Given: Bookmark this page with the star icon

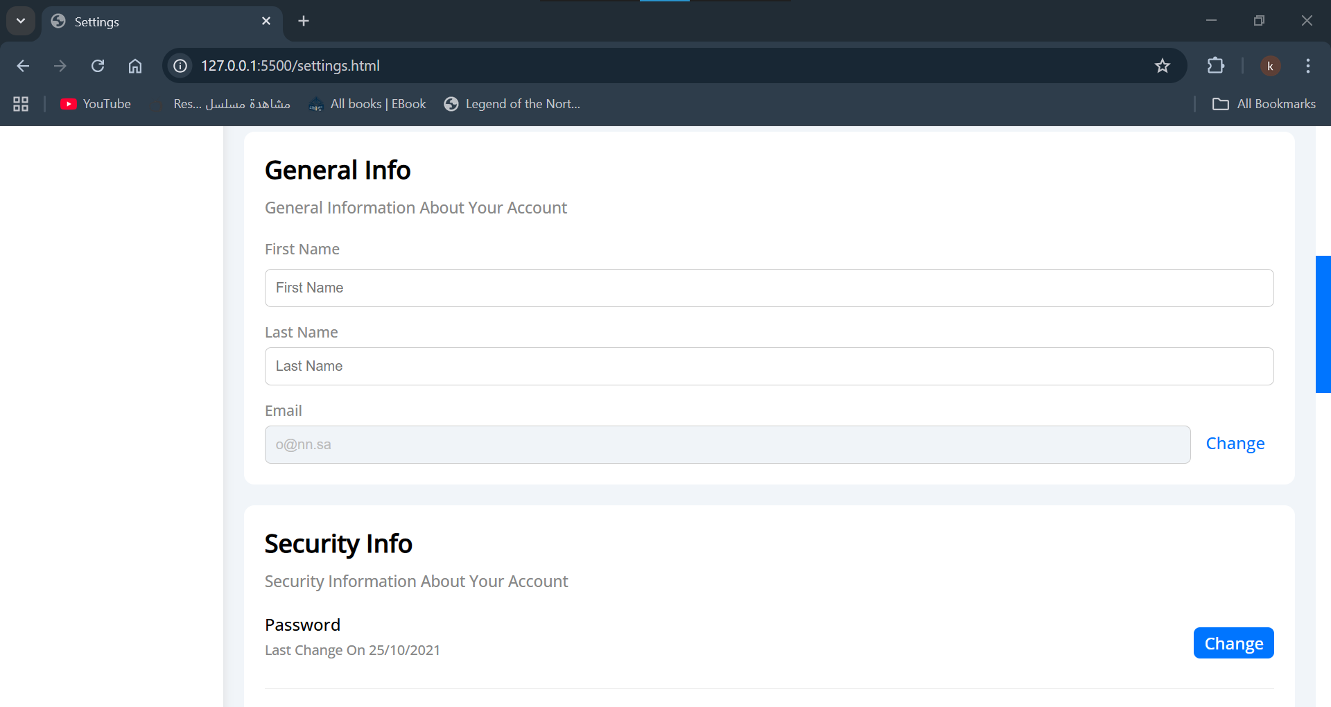Looking at the screenshot, I should (x=1162, y=66).
